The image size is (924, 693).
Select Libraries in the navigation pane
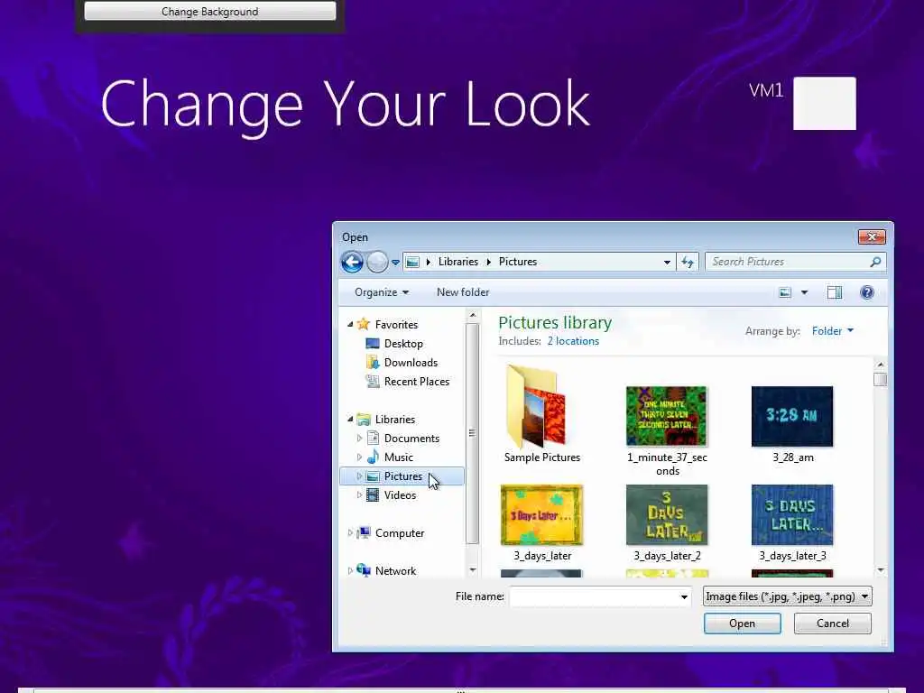click(x=395, y=420)
